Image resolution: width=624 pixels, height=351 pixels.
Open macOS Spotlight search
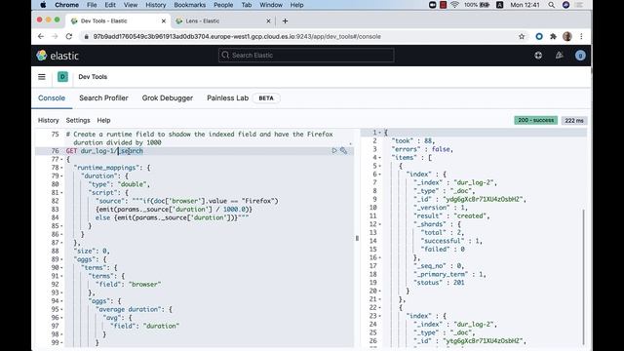pyautogui.click(x=551, y=5)
